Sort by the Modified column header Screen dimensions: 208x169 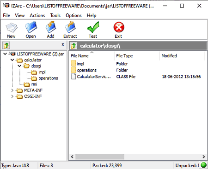(182, 56)
